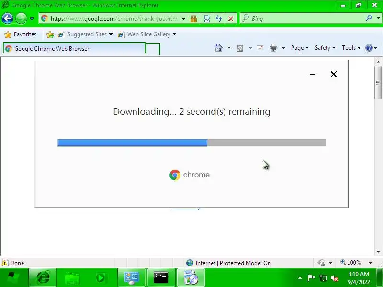
Task: Stop loading with the red X icon
Action: pyautogui.click(x=231, y=19)
